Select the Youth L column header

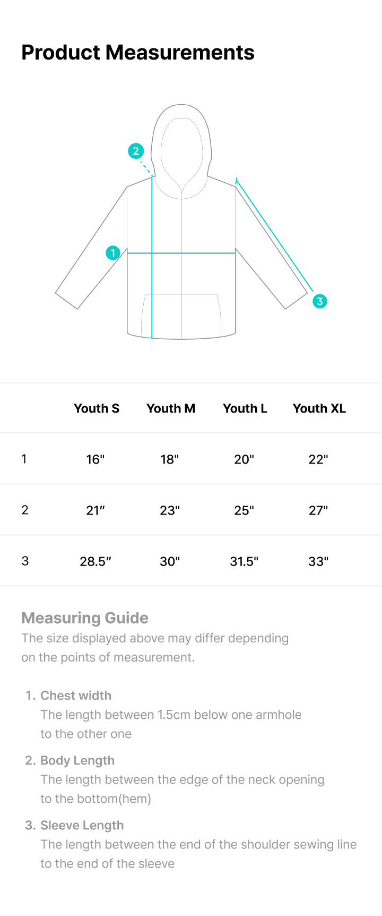245,408
